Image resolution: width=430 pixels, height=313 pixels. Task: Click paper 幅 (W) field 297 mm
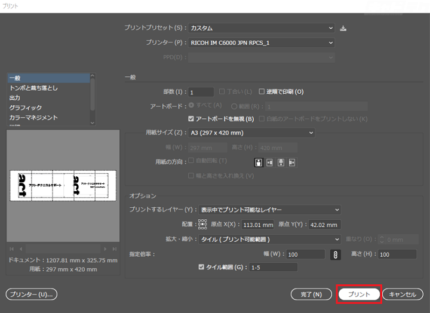coord(208,148)
